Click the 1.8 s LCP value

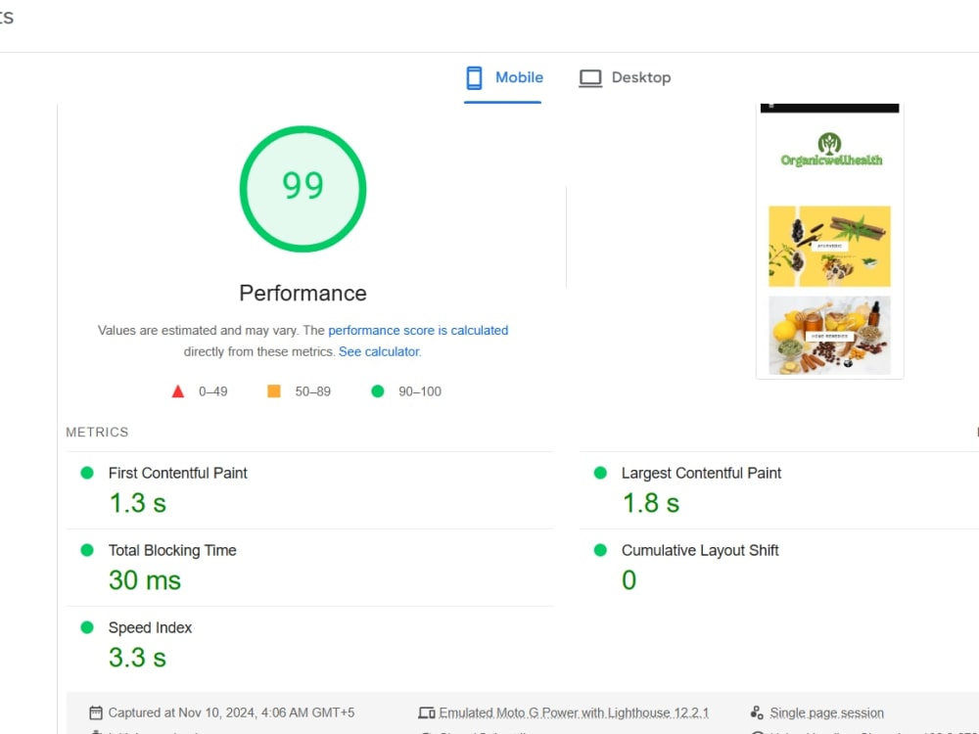pyautogui.click(x=651, y=503)
